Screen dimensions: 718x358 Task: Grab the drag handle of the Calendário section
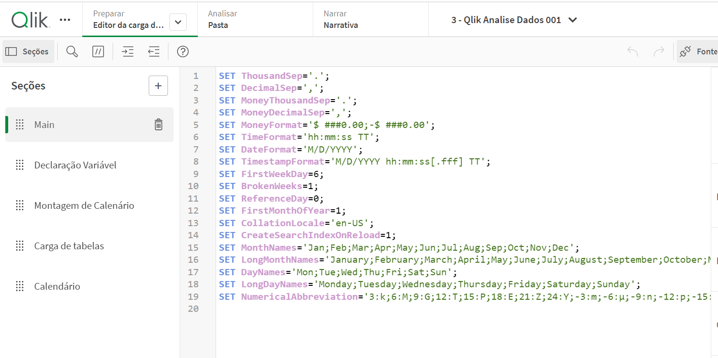pos(20,286)
